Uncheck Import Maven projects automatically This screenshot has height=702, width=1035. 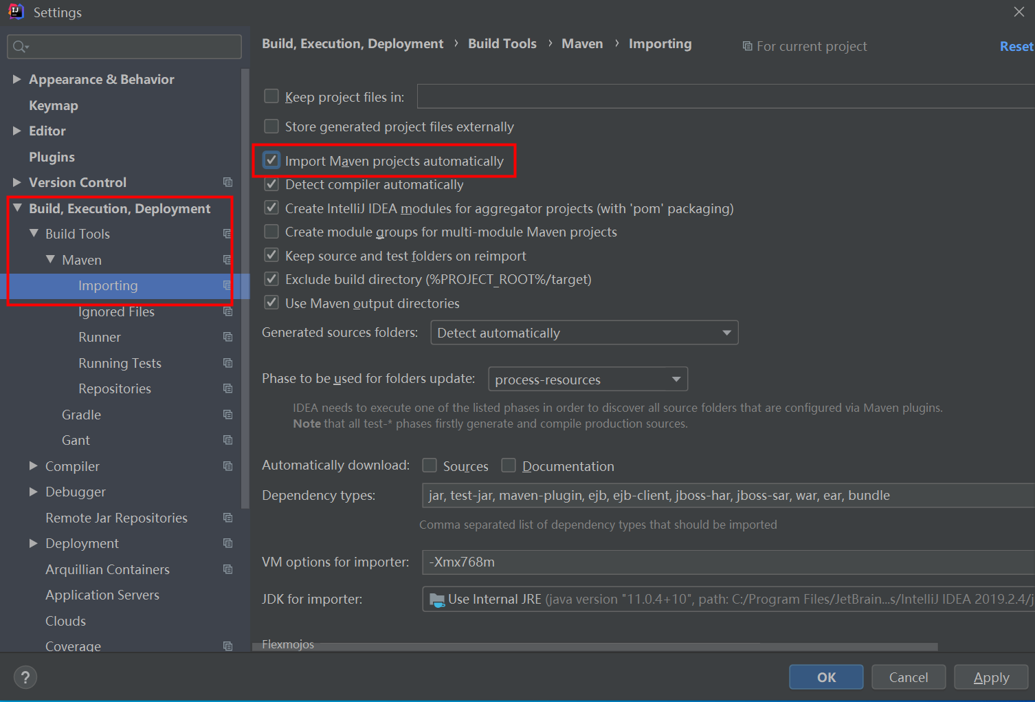click(x=271, y=160)
